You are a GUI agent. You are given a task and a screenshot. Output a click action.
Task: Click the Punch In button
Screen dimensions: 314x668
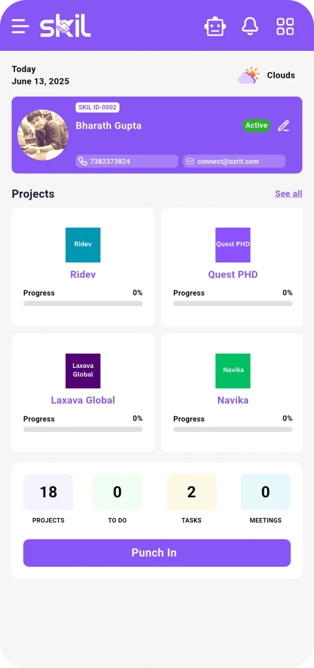coord(157,553)
